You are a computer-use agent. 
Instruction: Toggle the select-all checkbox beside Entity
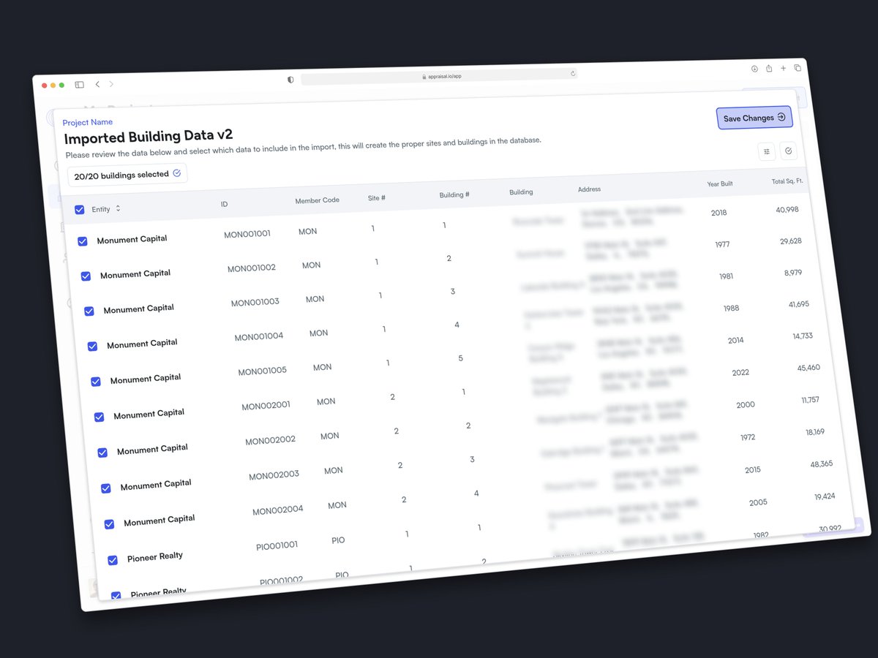[79, 210]
